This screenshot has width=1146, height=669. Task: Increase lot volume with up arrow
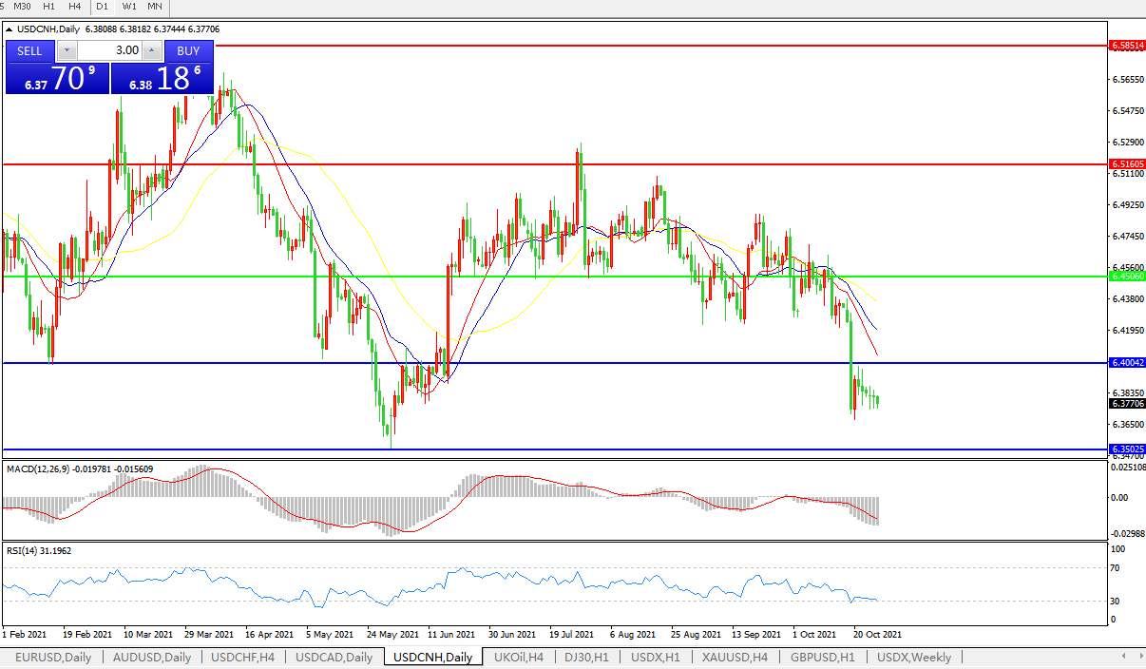click(x=152, y=50)
